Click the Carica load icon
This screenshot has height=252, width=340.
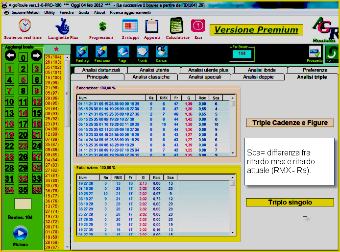click(161, 51)
